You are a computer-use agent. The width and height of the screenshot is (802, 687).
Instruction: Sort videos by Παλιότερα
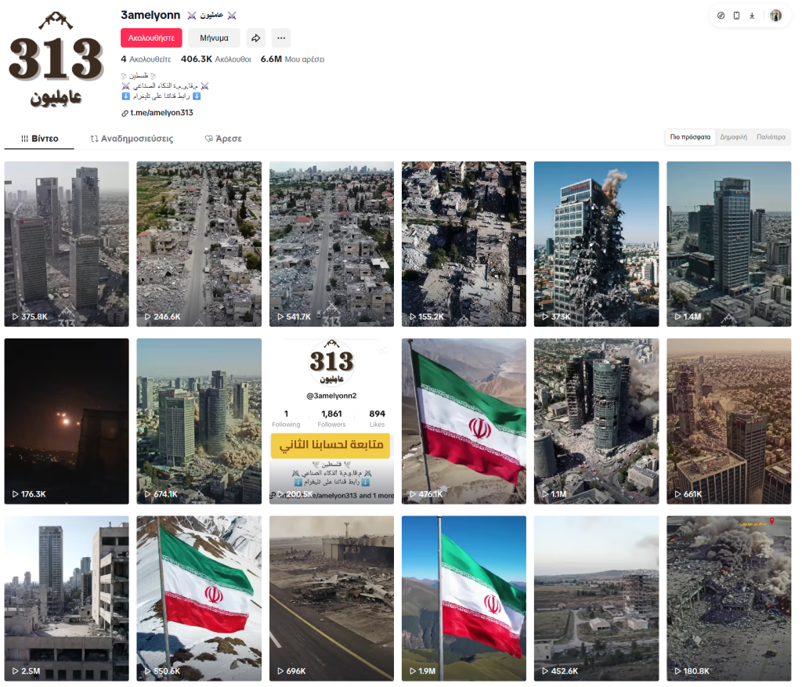[771, 137]
